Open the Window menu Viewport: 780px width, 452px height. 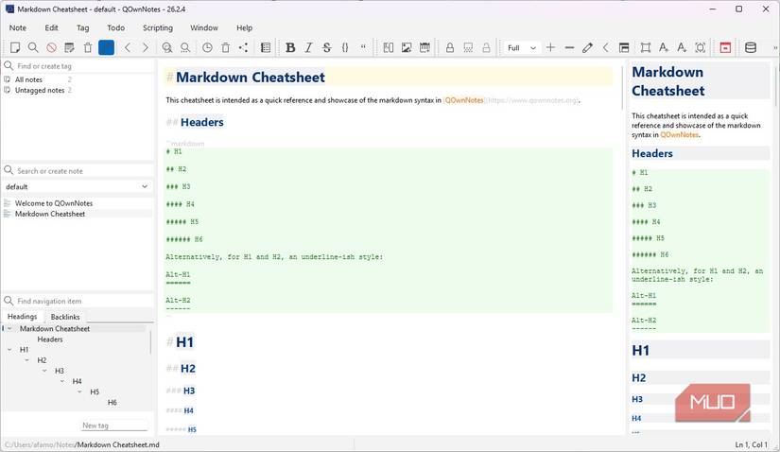(204, 27)
